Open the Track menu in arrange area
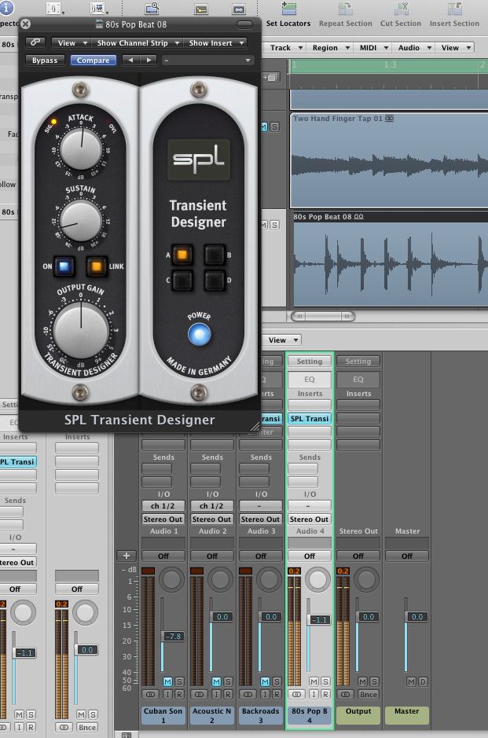The width and height of the screenshot is (488, 738). pyautogui.click(x=286, y=47)
